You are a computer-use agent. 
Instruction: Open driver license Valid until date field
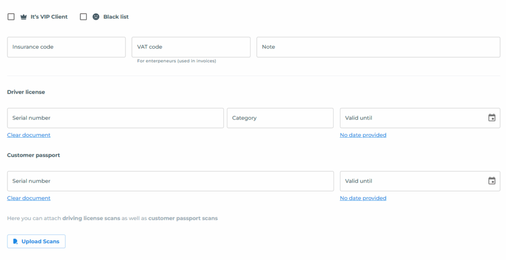(420, 118)
